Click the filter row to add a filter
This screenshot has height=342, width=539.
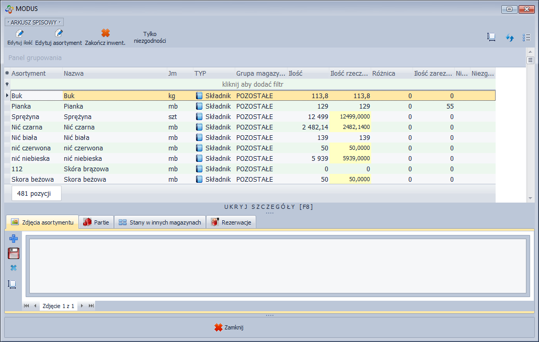[253, 84]
